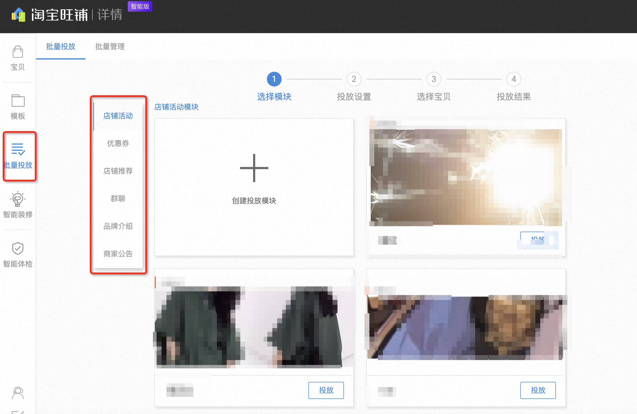Switch to the 批量管理 tab
The width and height of the screenshot is (637, 414).
coord(110,47)
